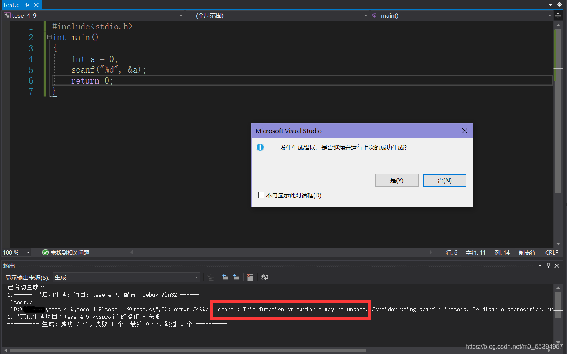Click the #include<stdio.h> code line
Viewport: 567px width, 354px height.
pos(92,26)
